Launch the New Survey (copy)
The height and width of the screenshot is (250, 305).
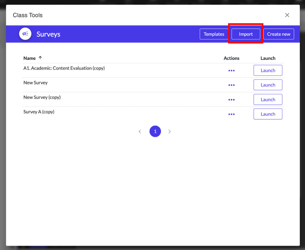click(268, 100)
